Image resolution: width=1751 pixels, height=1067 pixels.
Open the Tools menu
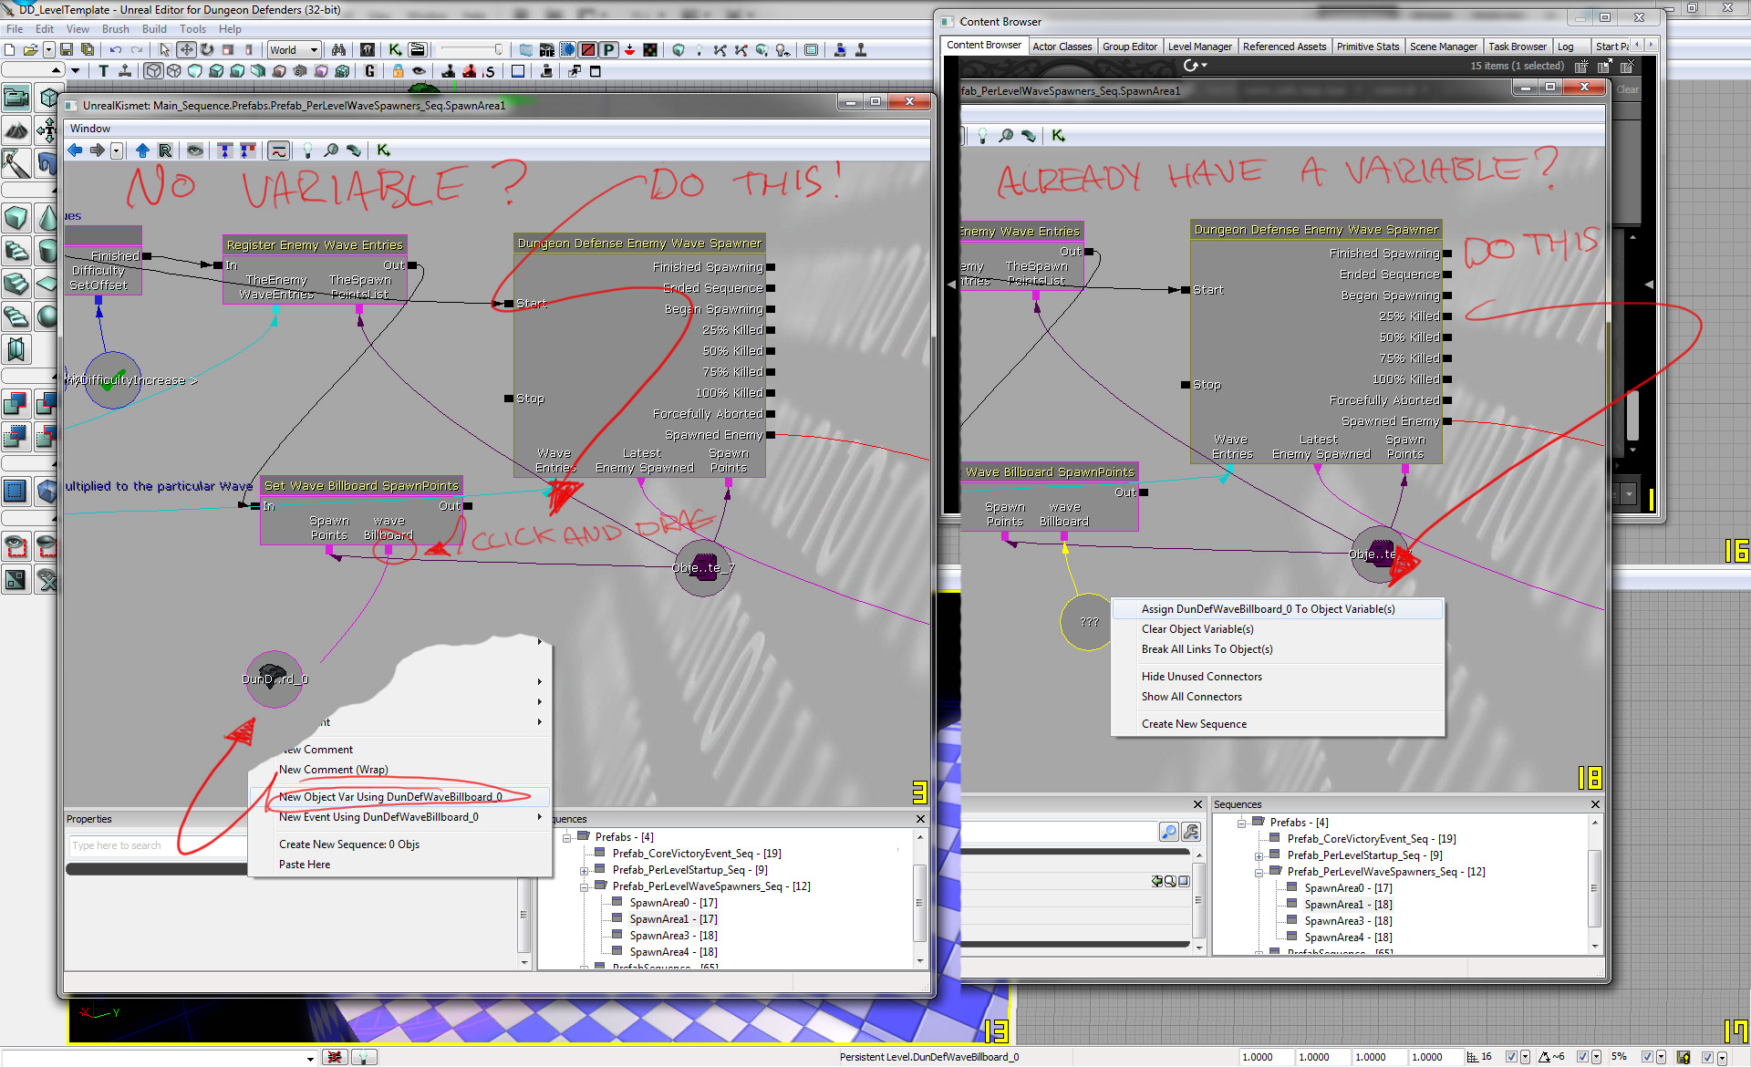coord(192,29)
